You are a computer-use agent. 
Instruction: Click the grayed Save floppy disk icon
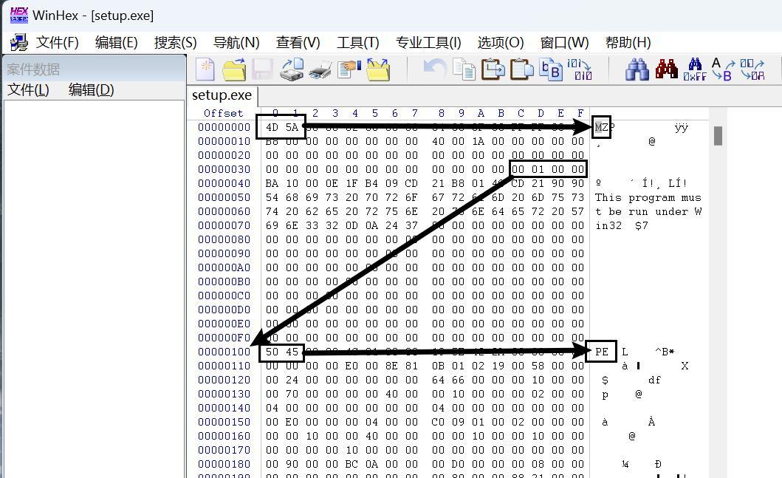point(262,69)
